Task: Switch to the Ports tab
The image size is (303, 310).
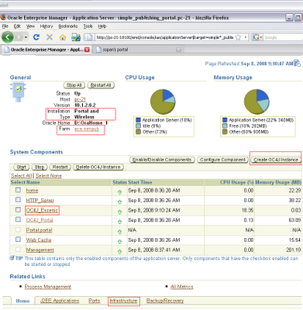Action: point(94,301)
